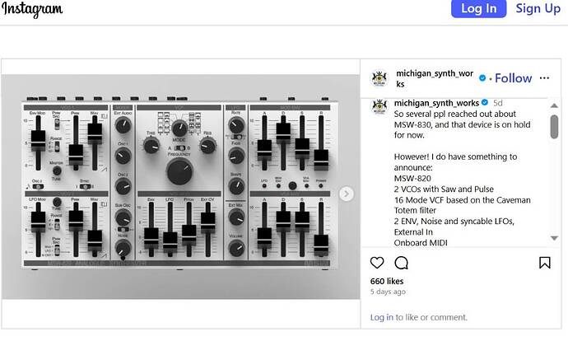Click the 5d timestamp in the caption

(x=497, y=103)
